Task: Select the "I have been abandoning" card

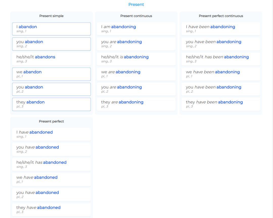Action: [221, 29]
